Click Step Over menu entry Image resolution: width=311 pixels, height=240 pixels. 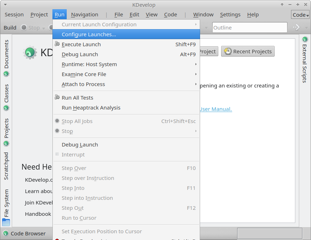click(x=126, y=168)
